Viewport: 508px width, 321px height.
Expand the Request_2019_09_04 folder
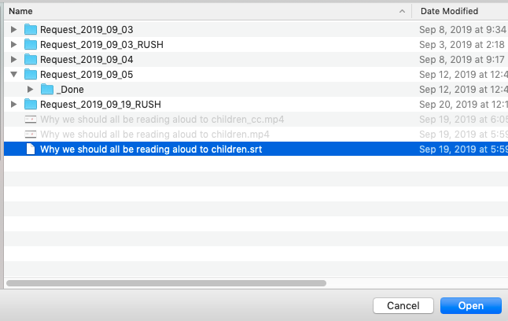point(13,60)
